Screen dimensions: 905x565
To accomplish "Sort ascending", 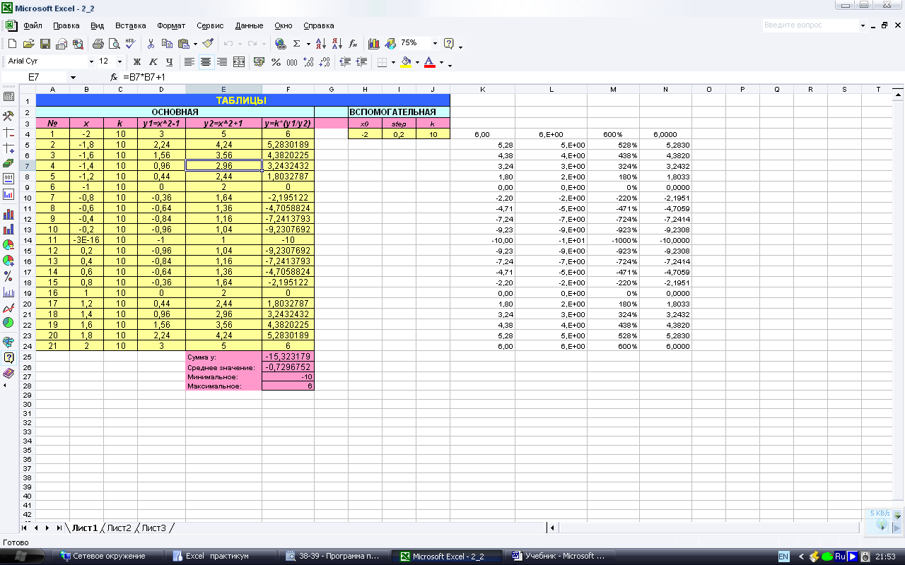I will coord(320,44).
